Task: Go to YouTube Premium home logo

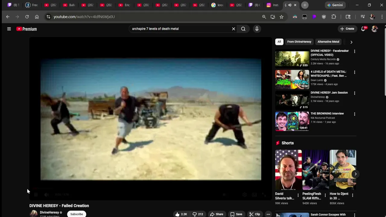Action: point(27,29)
